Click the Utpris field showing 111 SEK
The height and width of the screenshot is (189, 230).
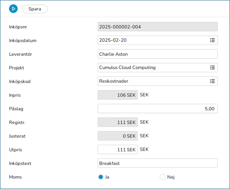click(x=117, y=149)
